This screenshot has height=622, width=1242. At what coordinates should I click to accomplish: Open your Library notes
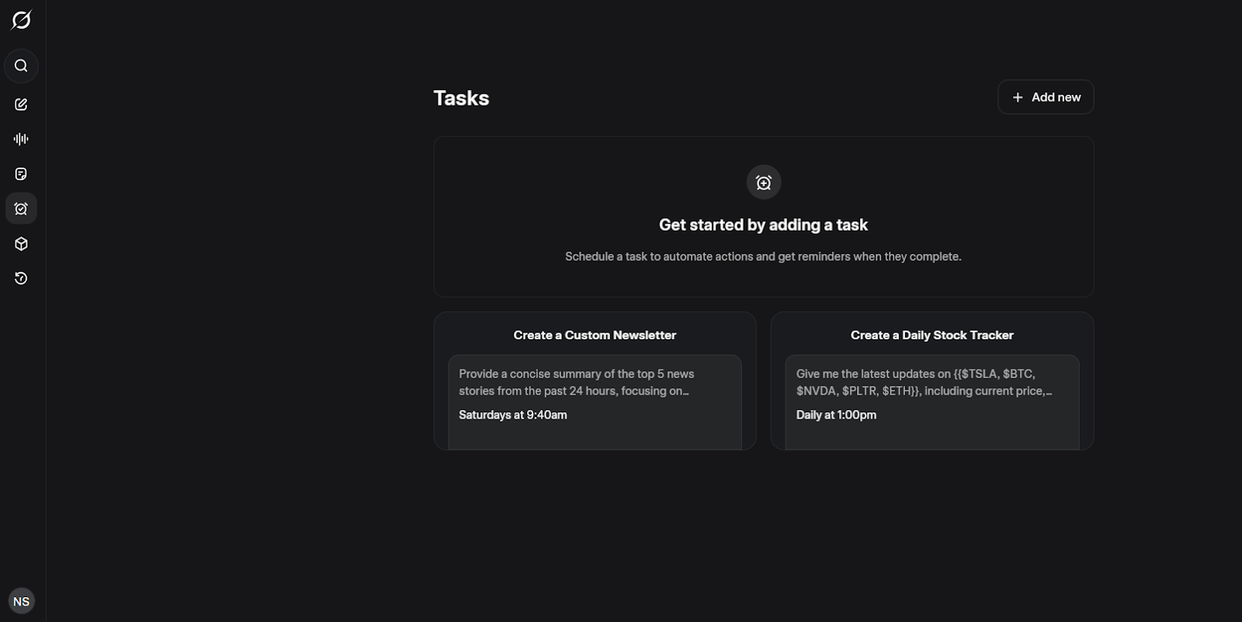pos(21,173)
